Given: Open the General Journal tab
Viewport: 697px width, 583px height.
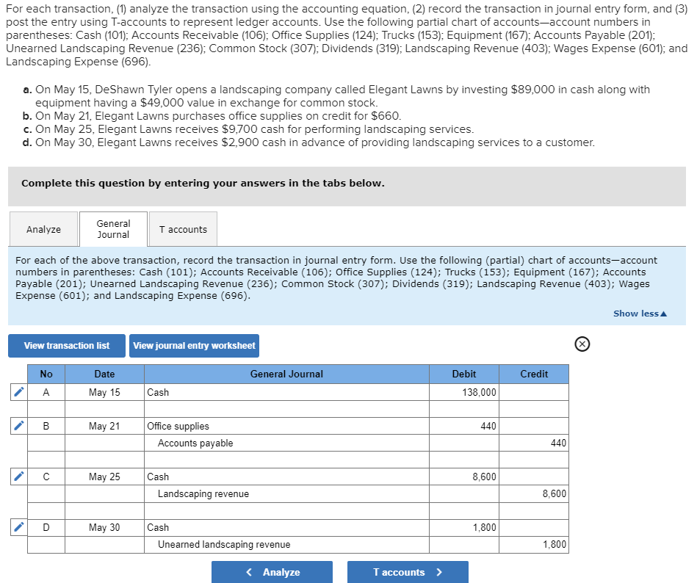Looking at the screenshot, I should tap(113, 228).
